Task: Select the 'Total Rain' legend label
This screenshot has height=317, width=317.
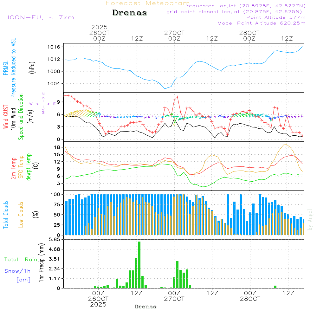Action: [21, 259]
